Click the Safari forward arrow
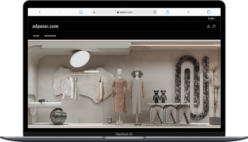The image size is (248, 142). 60,12
